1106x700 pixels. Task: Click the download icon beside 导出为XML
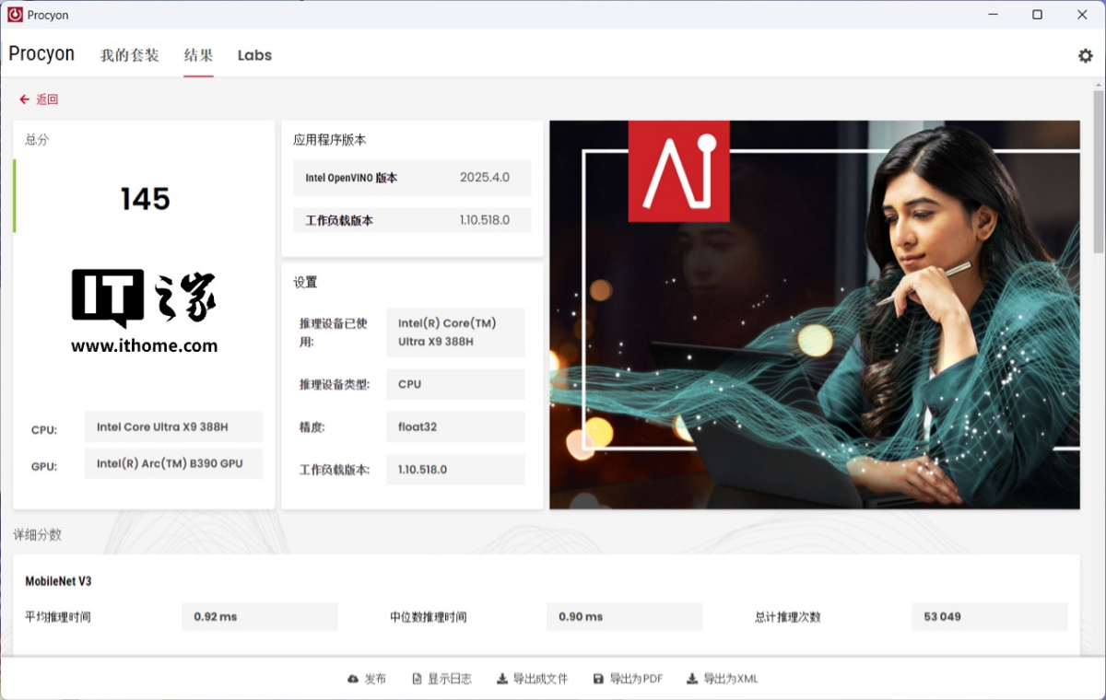pos(691,679)
